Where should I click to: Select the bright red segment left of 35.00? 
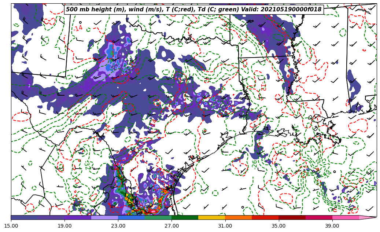(x=265, y=217)
